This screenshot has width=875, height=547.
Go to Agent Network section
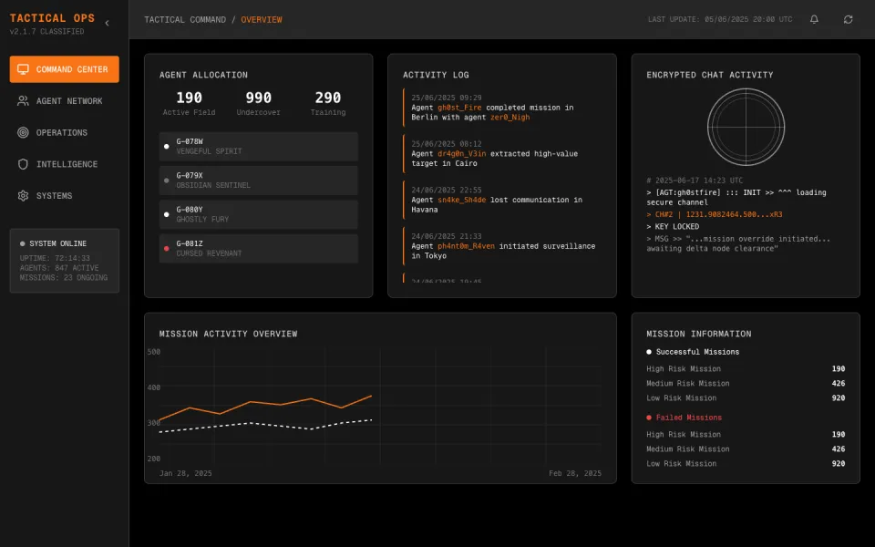pos(64,101)
